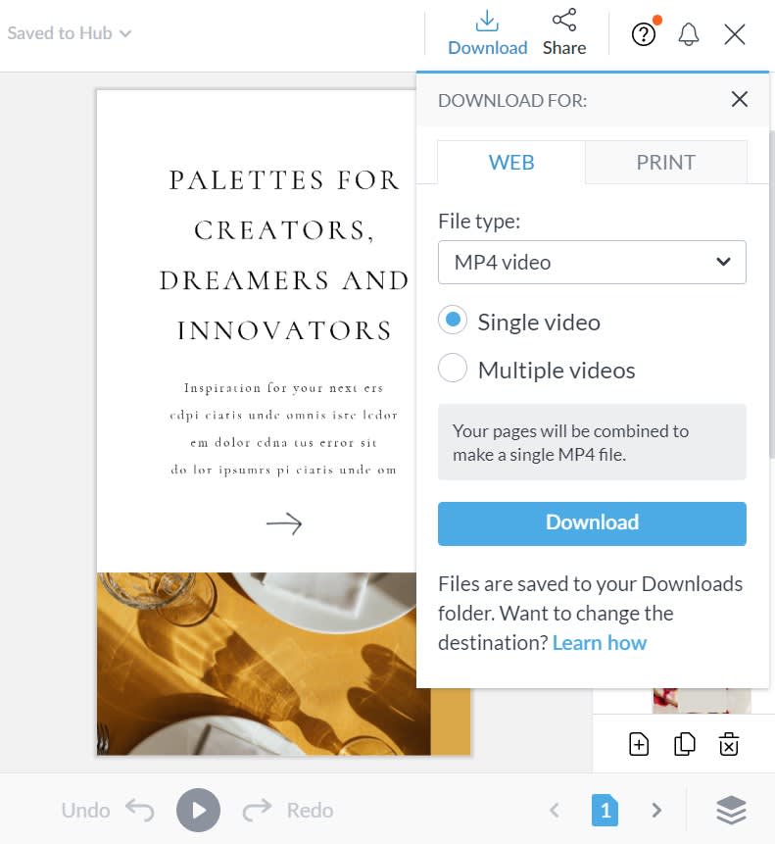Screen dimensions: 775x844
Task: Delete the current page icon
Action: [x=729, y=744]
